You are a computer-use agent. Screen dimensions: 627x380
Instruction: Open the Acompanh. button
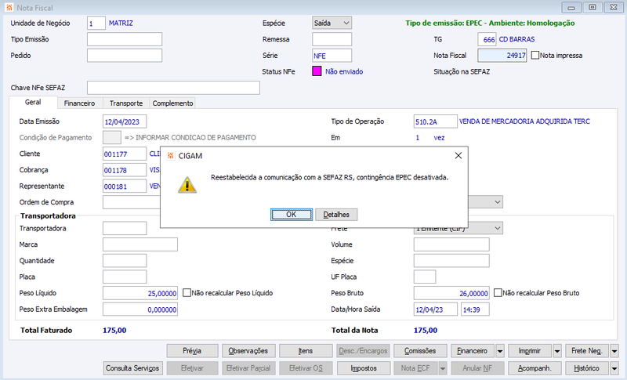click(535, 368)
